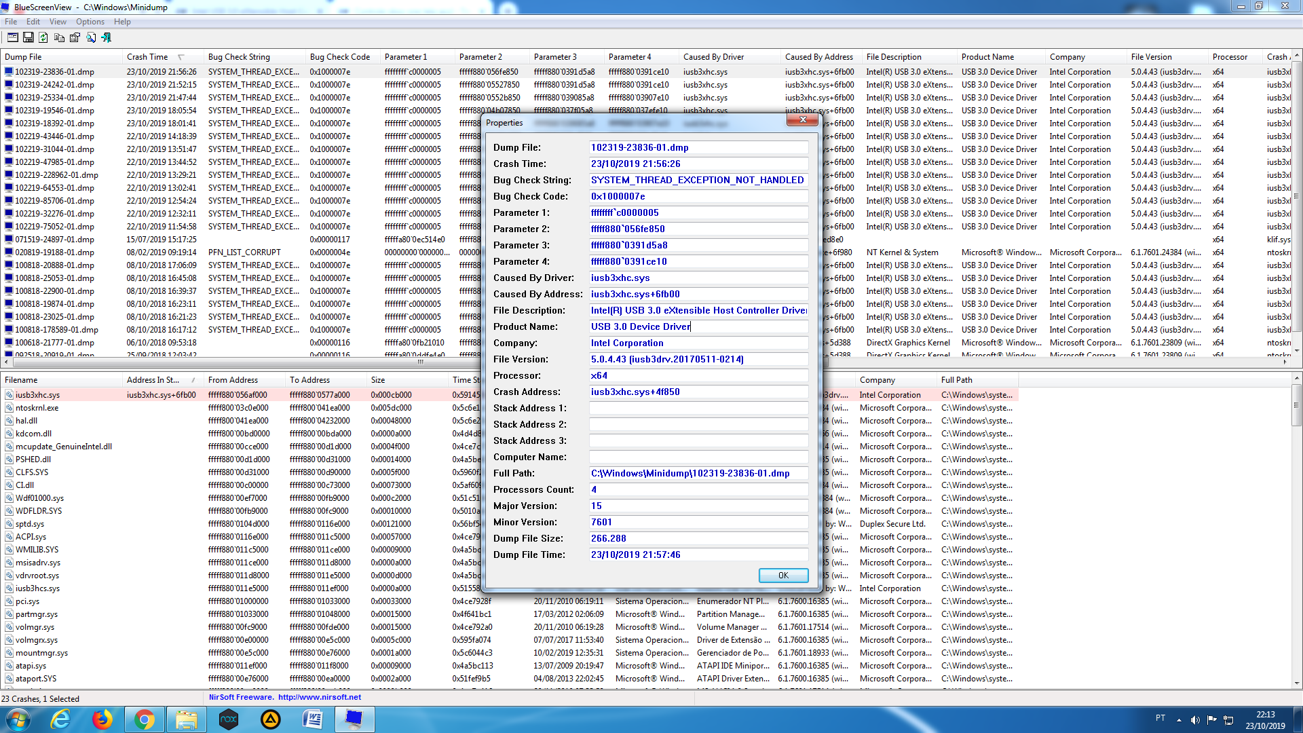1303x733 pixels.
Task: Click the BlueScreenView taskbar button
Action: coord(355,719)
